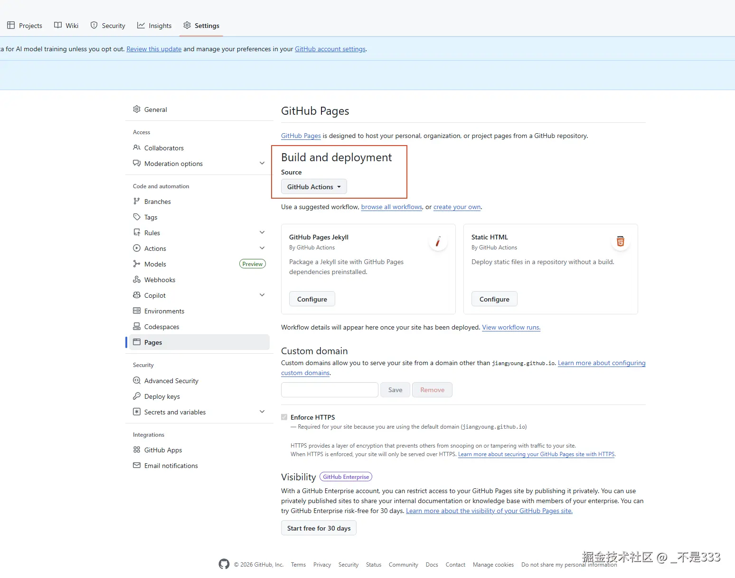Image resolution: width=735 pixels, height=578 pixels.
Task: Expand the Actions section chevron
Action: pos(262,248)
